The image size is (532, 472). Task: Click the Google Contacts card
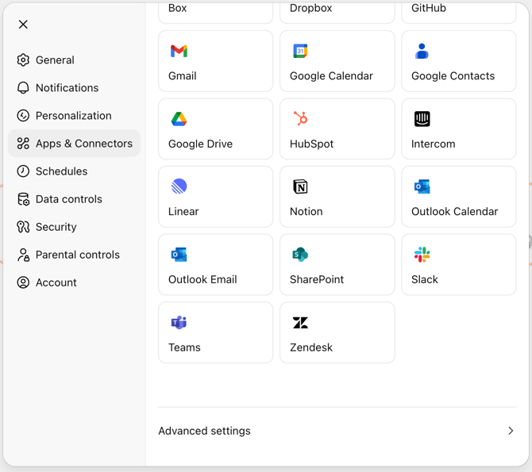458,61
